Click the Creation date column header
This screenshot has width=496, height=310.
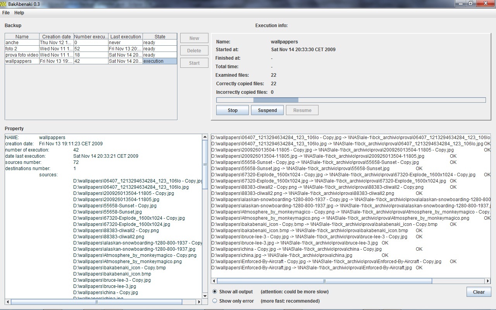pos(57,36)
